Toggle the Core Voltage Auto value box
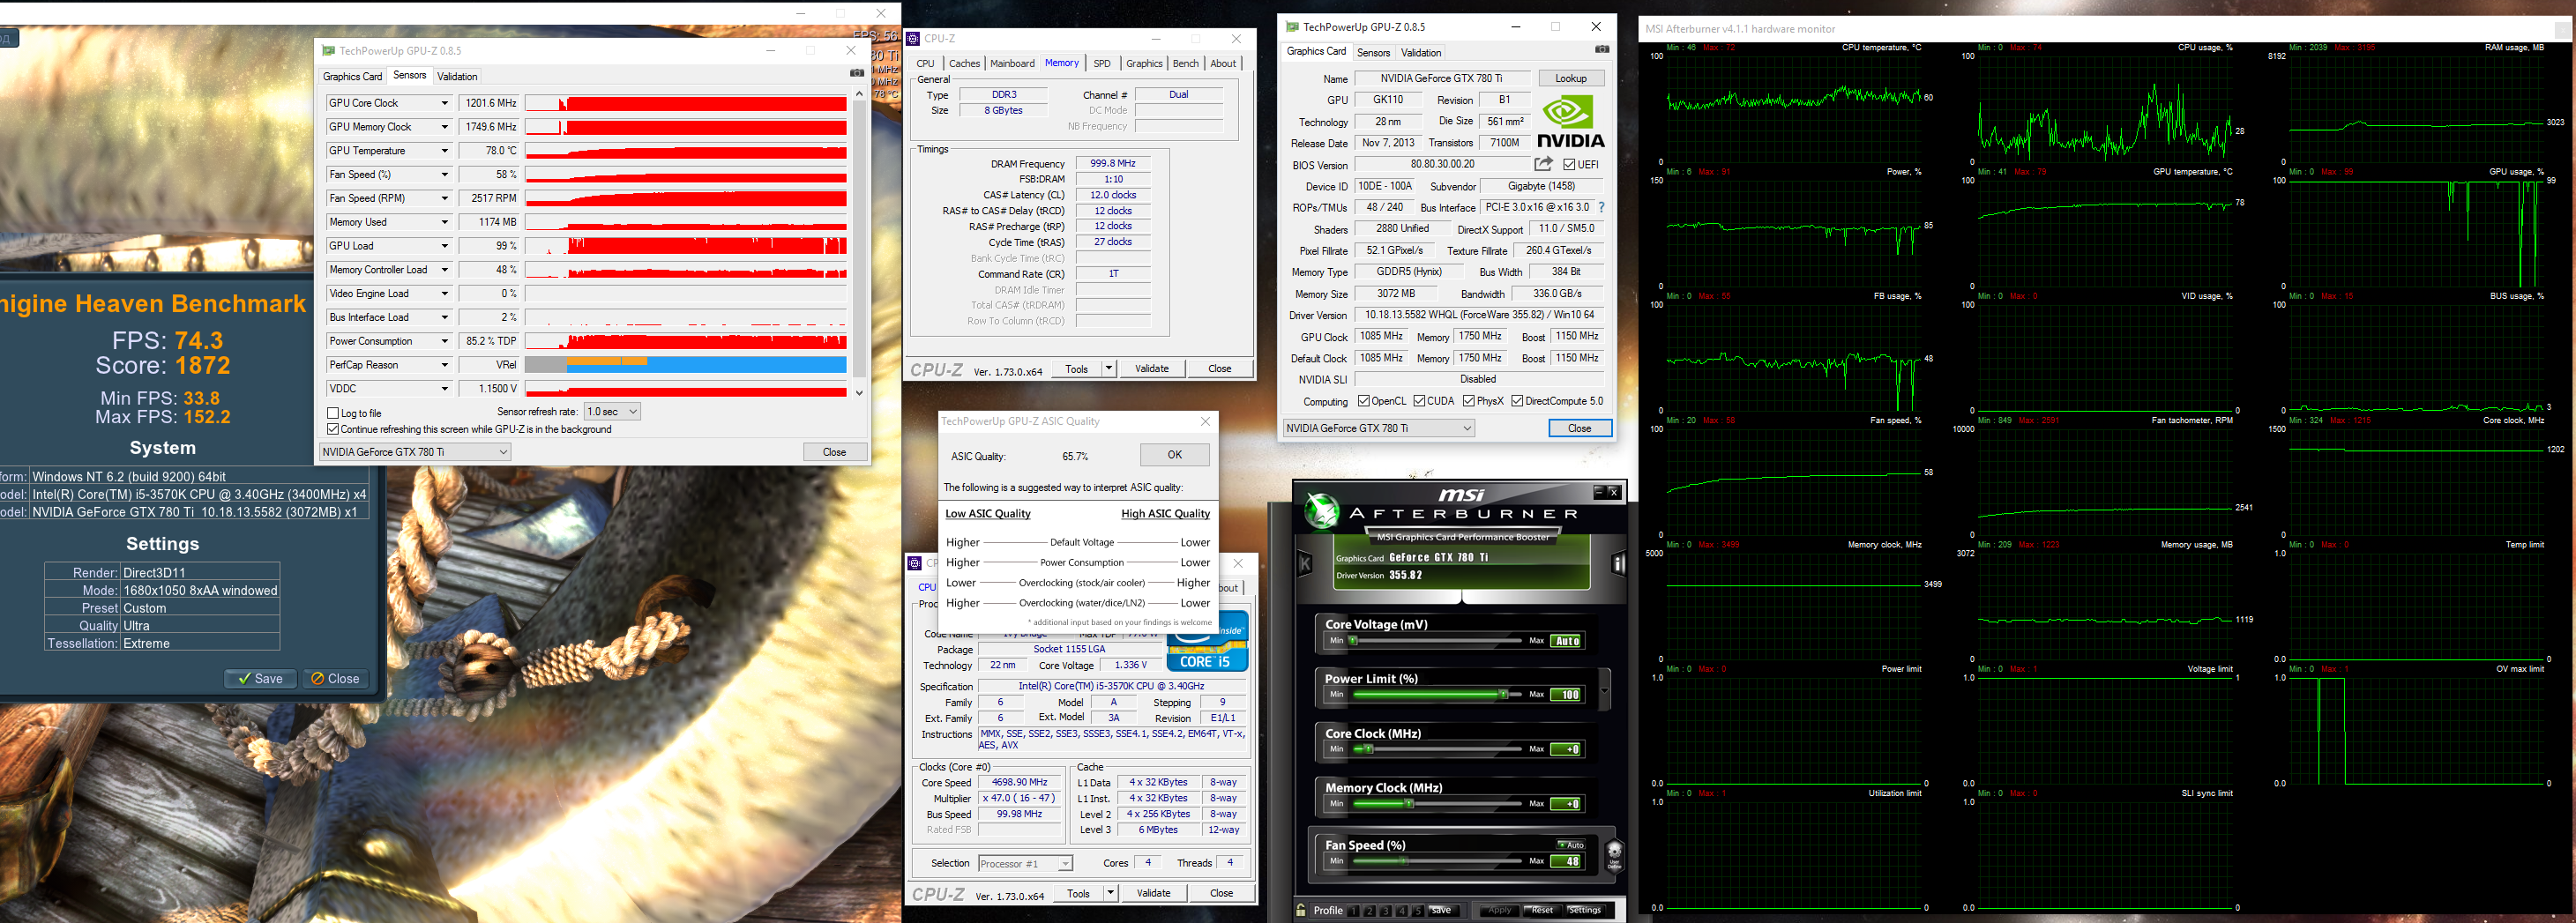2576x923 pixels. [x=1566, y=641]
